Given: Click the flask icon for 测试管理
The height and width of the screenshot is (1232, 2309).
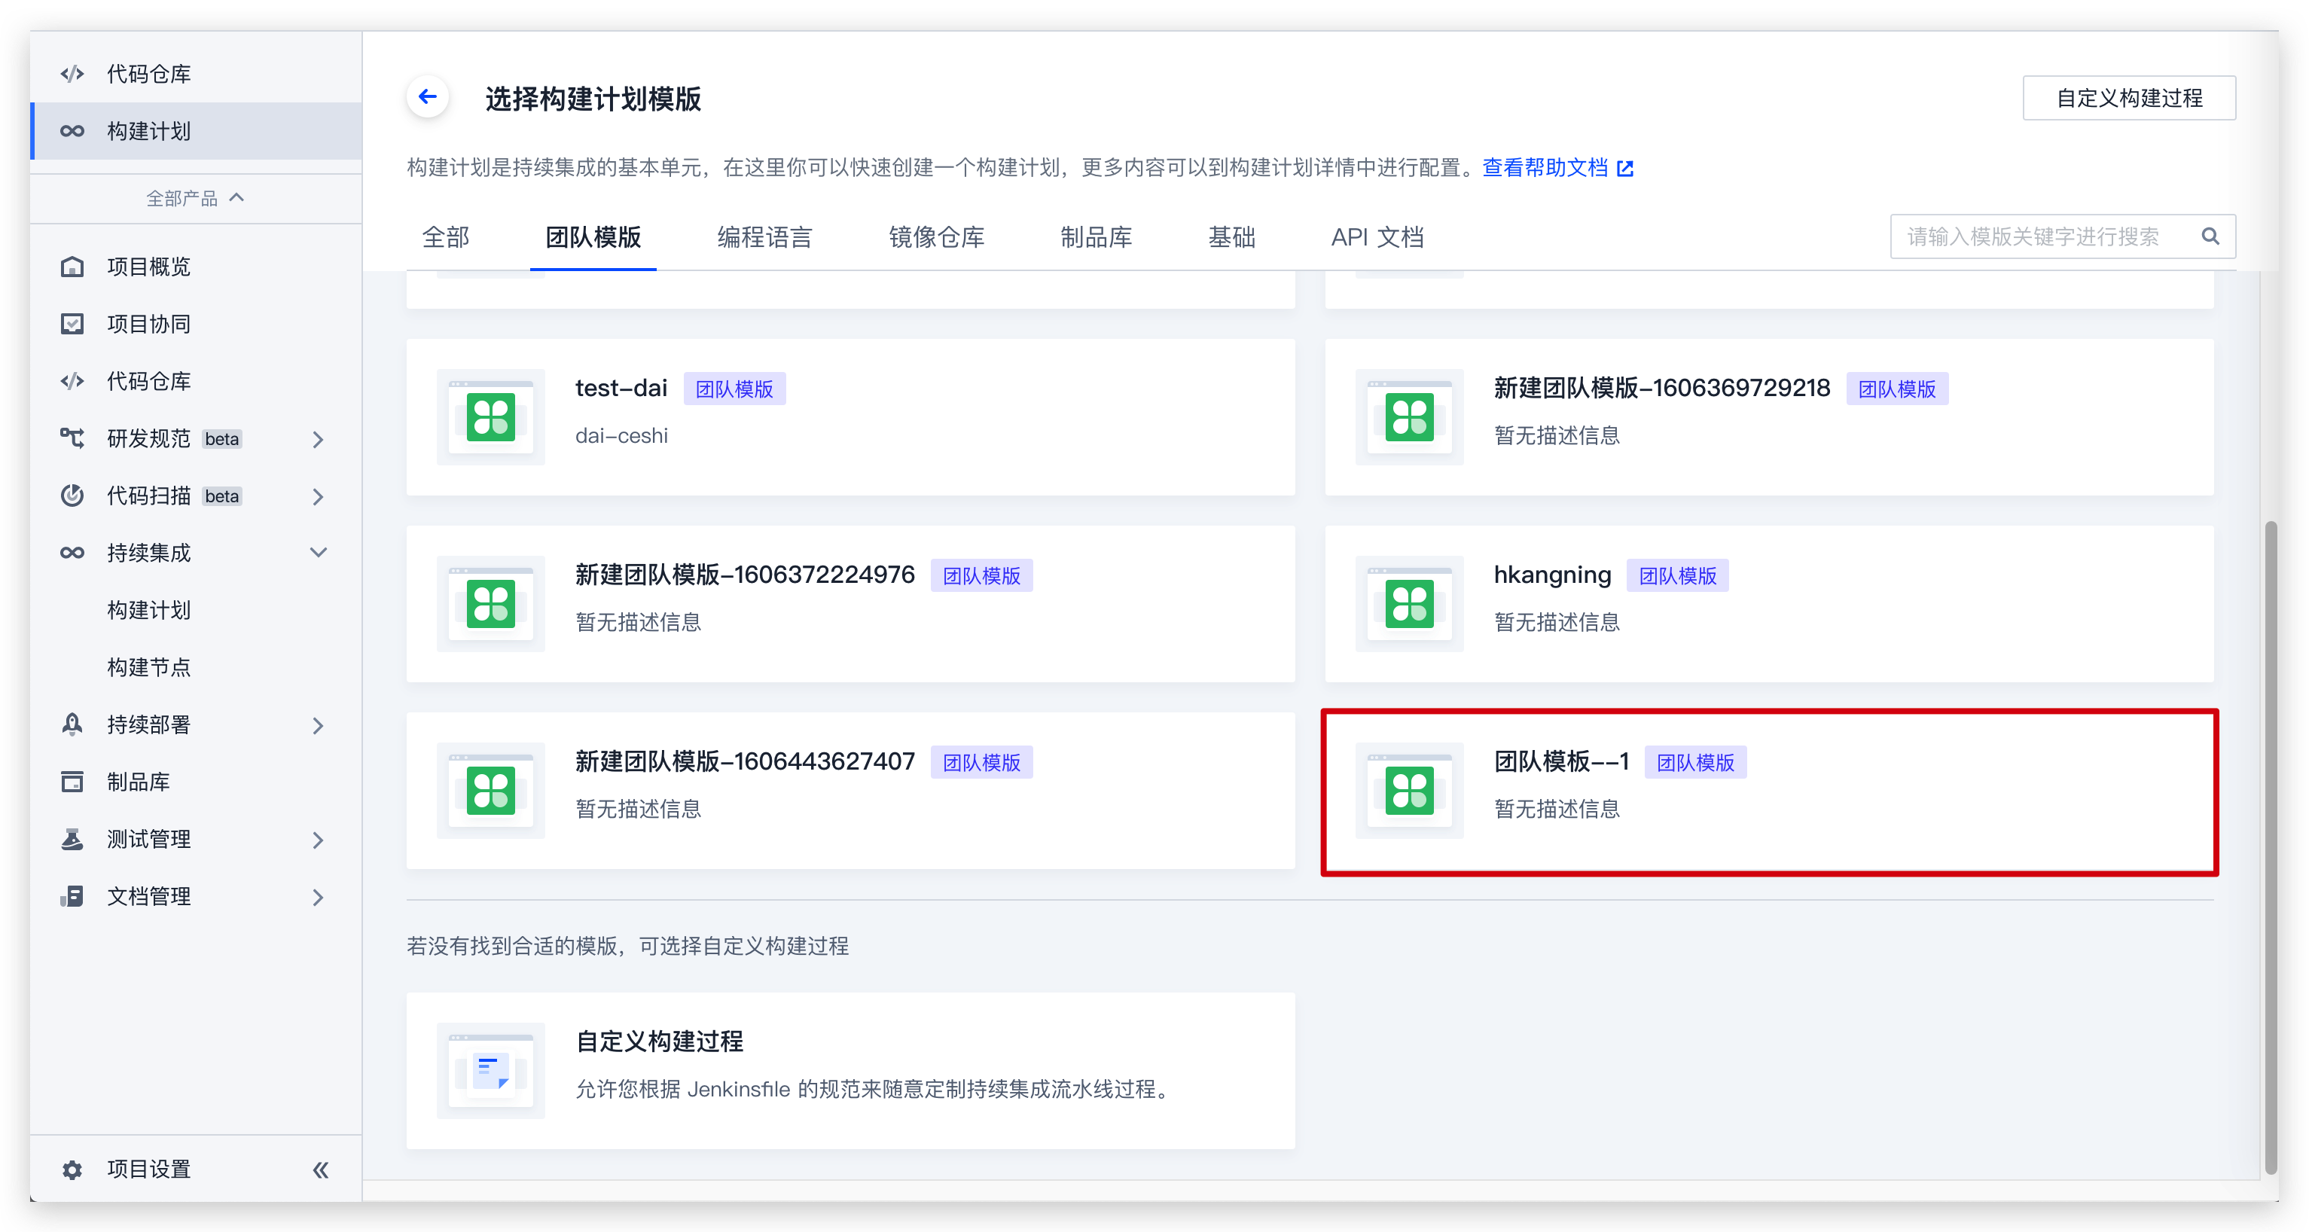Looking at the screenshot, I should (x=72, y=839).
